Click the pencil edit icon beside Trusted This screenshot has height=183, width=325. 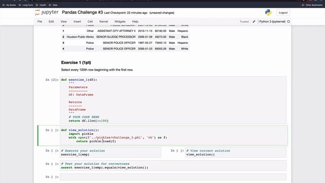tap(254, 21)
